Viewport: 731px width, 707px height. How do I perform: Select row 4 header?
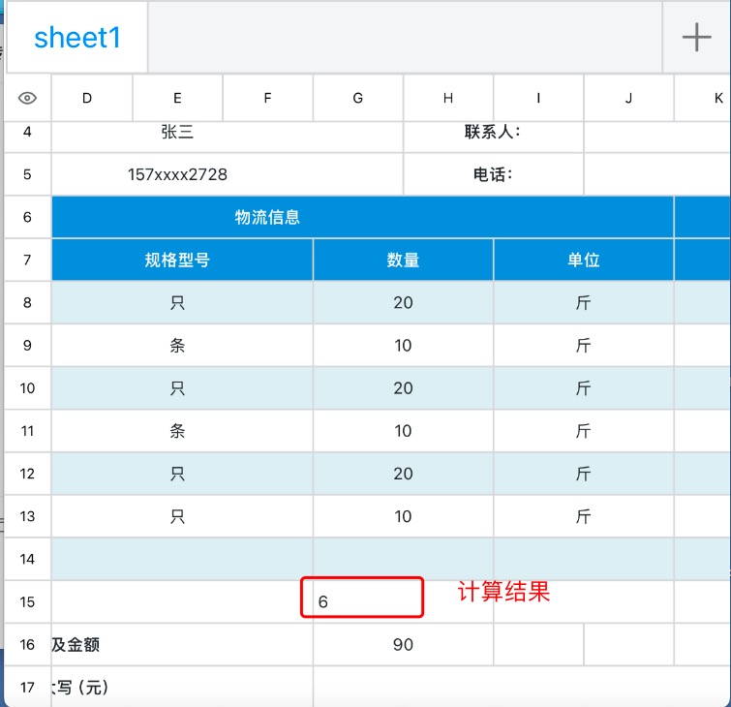(x=27, y=137)
